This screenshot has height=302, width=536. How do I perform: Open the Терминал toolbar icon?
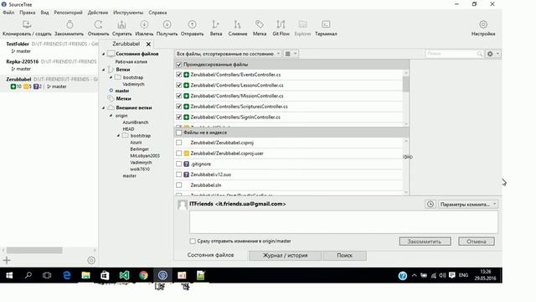point(326,24)
